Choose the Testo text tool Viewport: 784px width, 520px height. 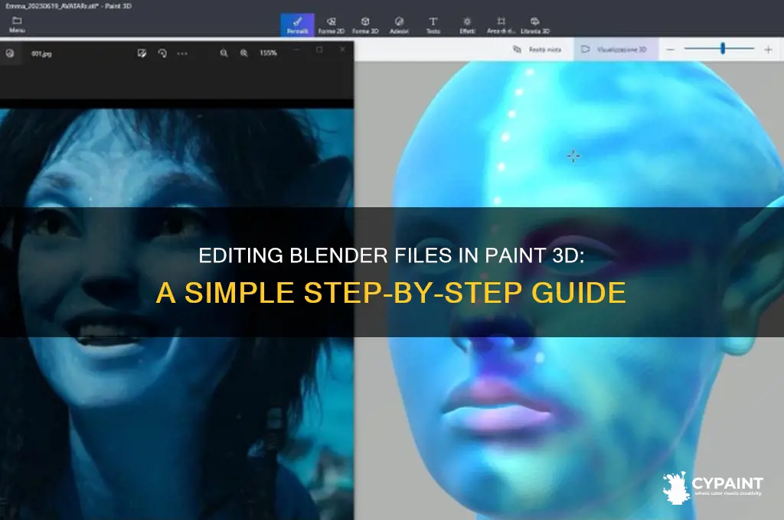point(433,25)
